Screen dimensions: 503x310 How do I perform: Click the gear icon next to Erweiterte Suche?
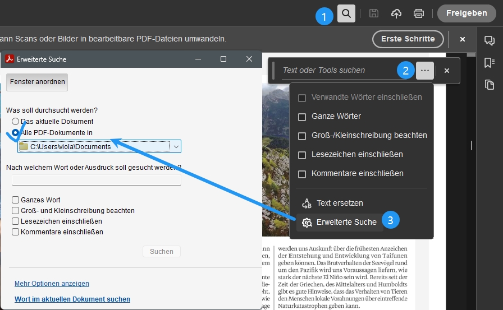pyautogui.click(x=307, y=222)
